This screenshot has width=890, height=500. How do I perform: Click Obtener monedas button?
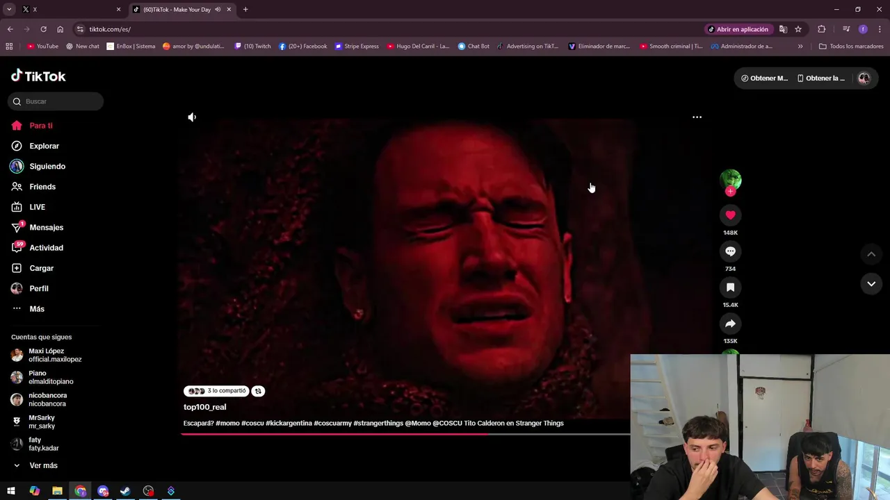764,78
